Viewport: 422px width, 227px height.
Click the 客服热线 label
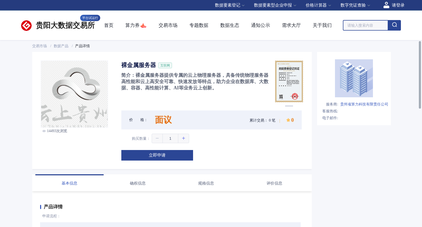tap(330, 111)
